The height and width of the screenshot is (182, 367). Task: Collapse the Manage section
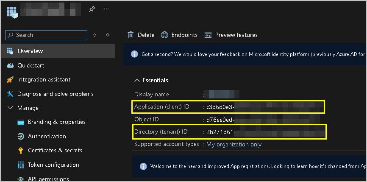click(10, 108)
